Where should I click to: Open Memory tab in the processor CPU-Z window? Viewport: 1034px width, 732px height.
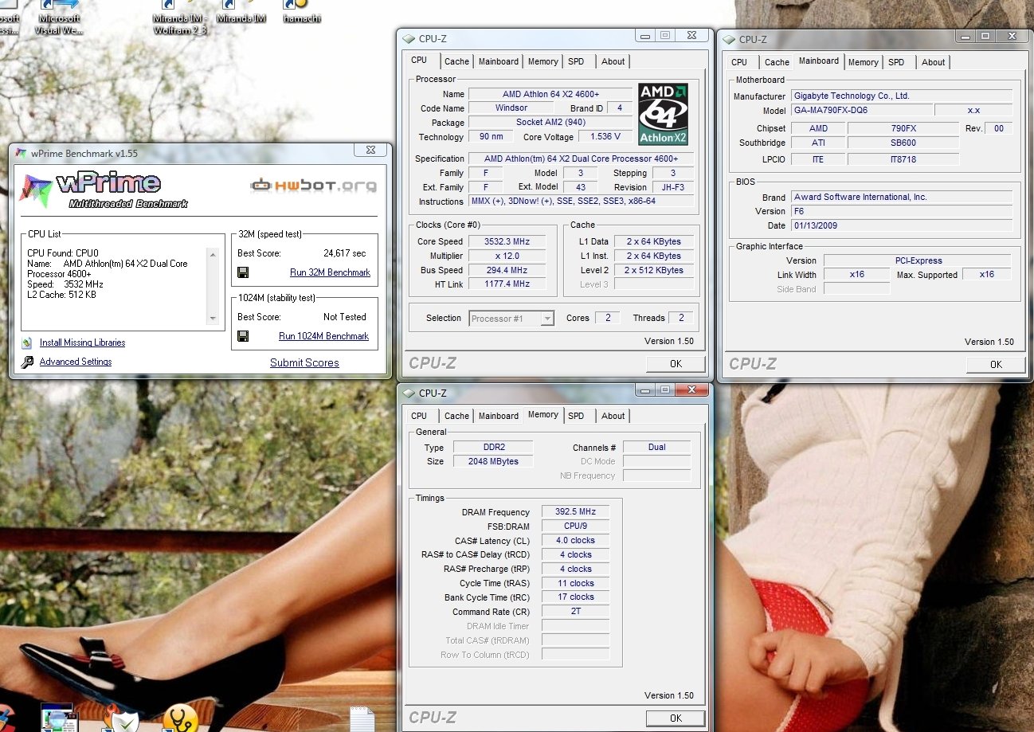point(543,61)
